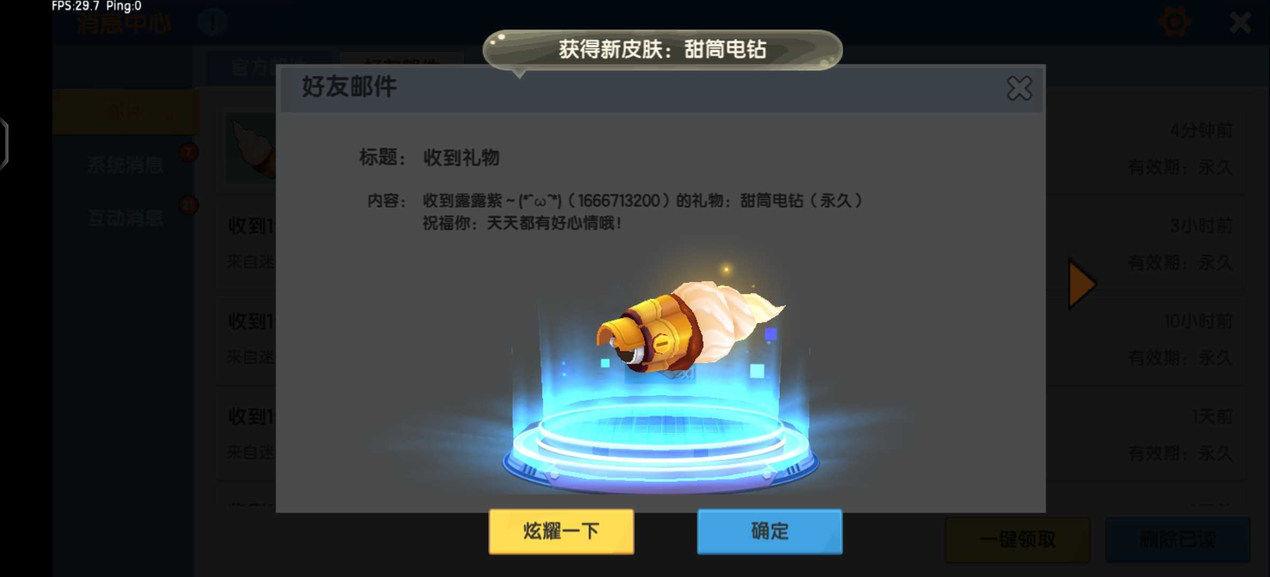Click the ice cream drill mail thumbnail

pyautogui.click(x=251, y=148)
